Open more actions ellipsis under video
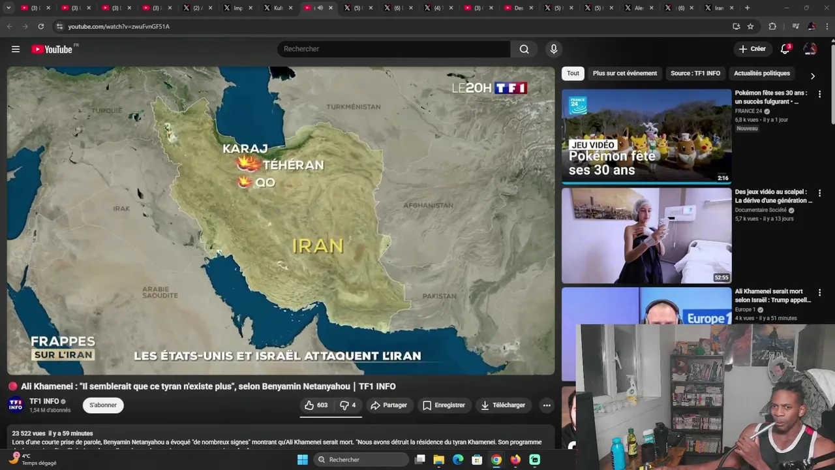This screenshot has height=470, width=835. pos(547,405)
